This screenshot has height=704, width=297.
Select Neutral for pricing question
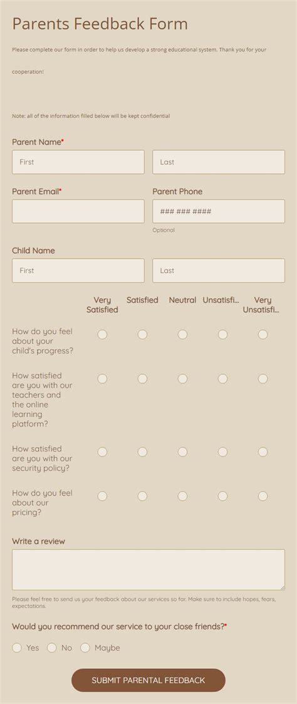tap(182, 496)
